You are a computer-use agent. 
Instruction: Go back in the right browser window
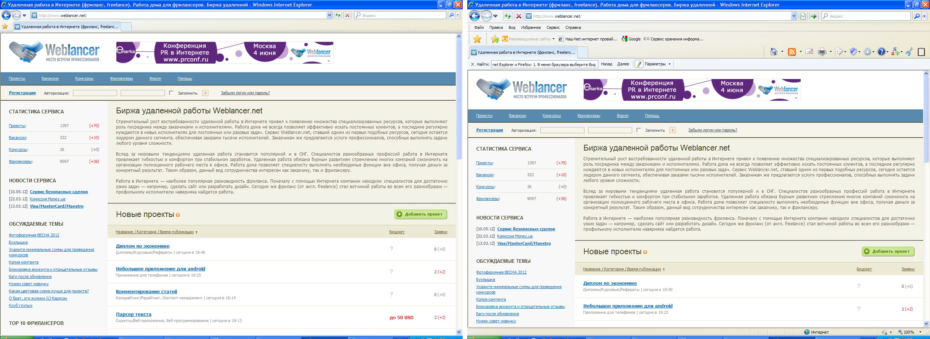click(x=475, y=16)
